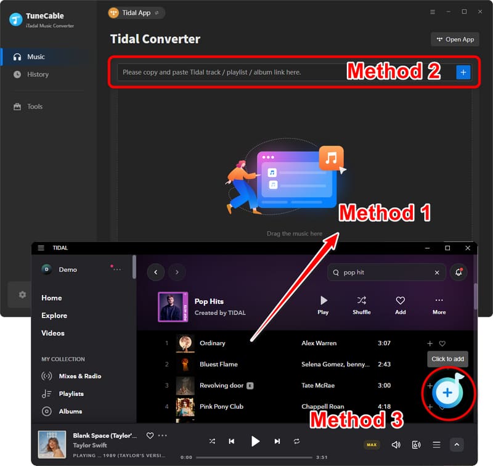Image resolution: width=493 pixels, height=466 pixels.
Task: Switch source via Tidal App selector
Action: click(x=136, y=13)
